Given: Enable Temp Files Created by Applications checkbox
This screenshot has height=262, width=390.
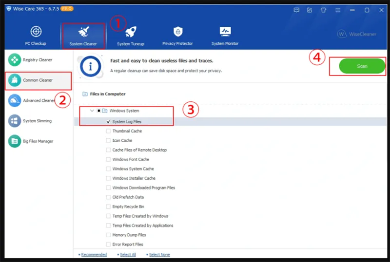Looking at the screenshot, I should click(108, 225).
